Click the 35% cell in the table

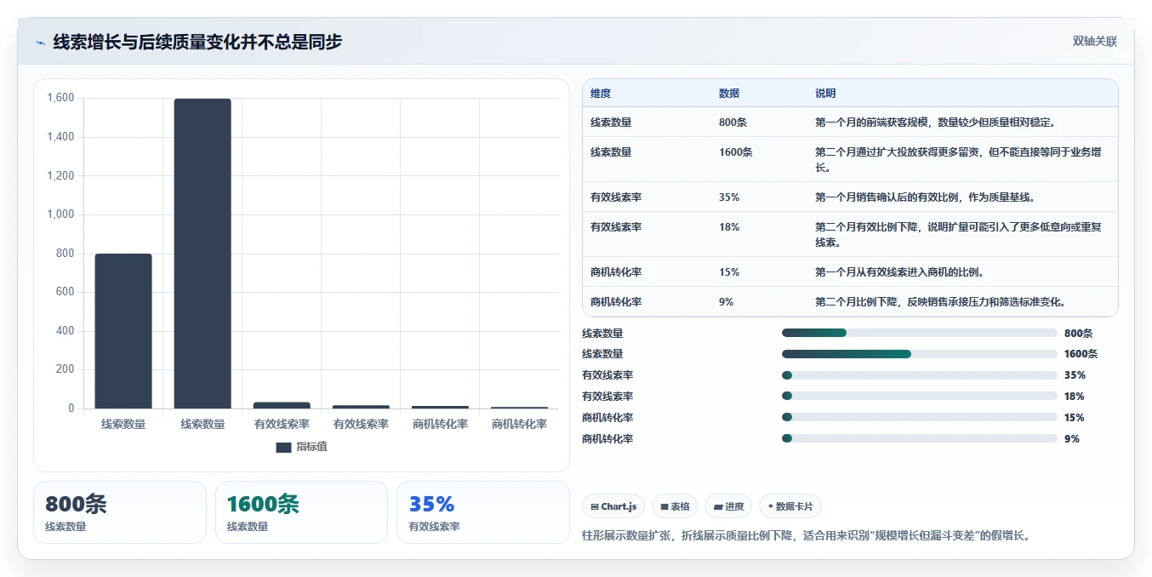pos(729,197)
